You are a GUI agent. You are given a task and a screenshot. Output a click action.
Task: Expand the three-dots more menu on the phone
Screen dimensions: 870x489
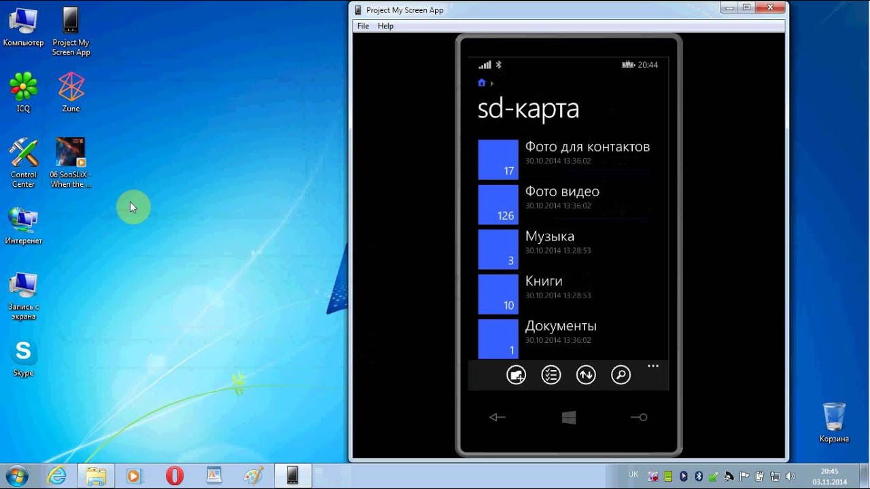click(x=653, y=366)
